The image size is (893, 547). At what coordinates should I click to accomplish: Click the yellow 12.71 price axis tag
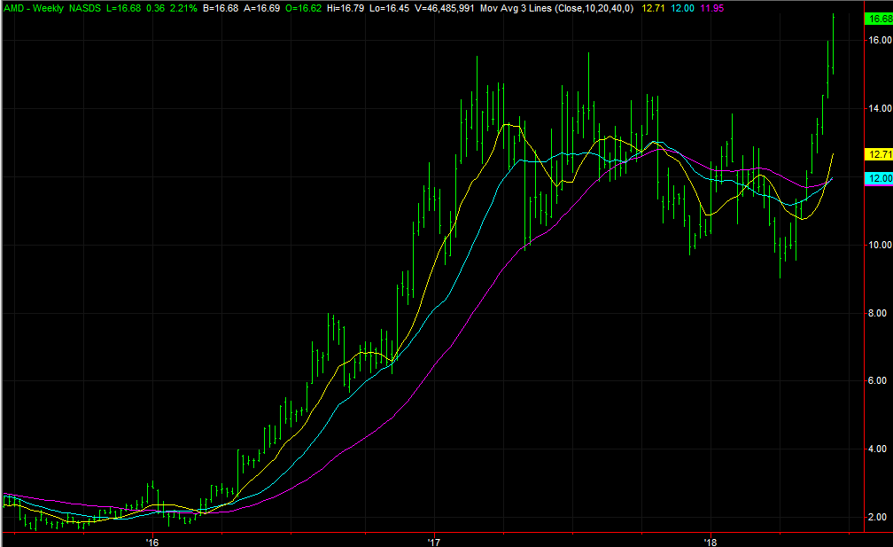tap(876, 153)
